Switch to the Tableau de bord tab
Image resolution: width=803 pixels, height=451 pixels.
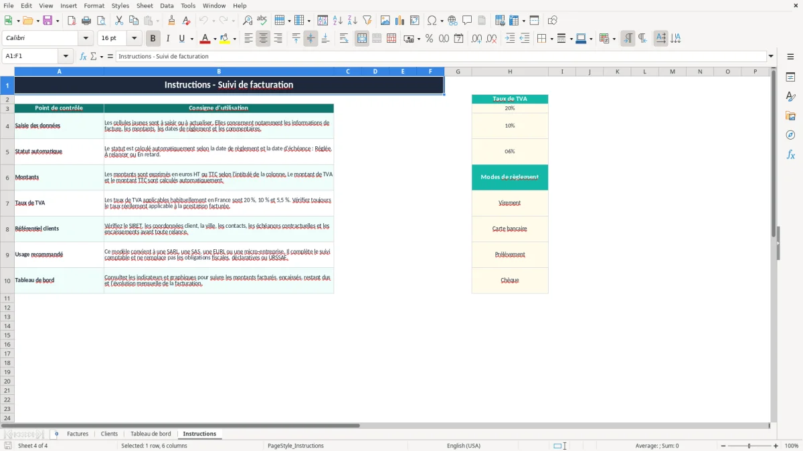(151, 434)
